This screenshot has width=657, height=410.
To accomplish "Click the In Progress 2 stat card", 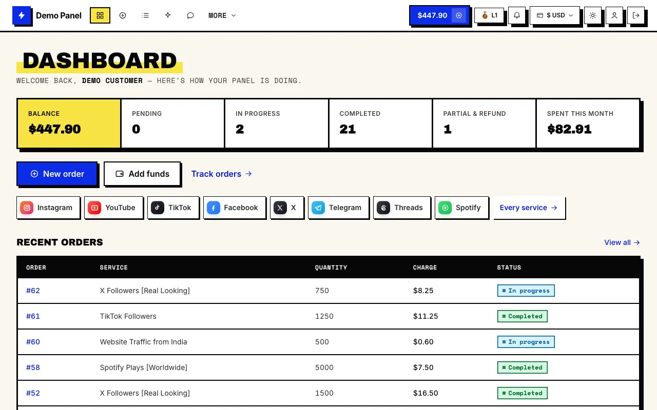I will point(277,124).
